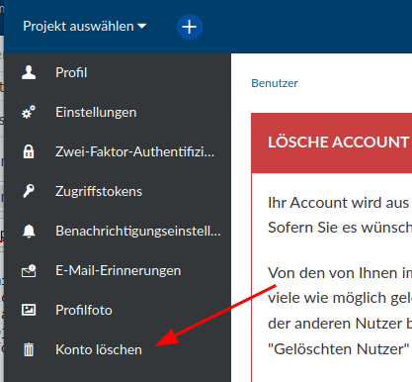The image size is (412, 382).
Task: Open the Profil menu entry
Action: click(118, 72)
